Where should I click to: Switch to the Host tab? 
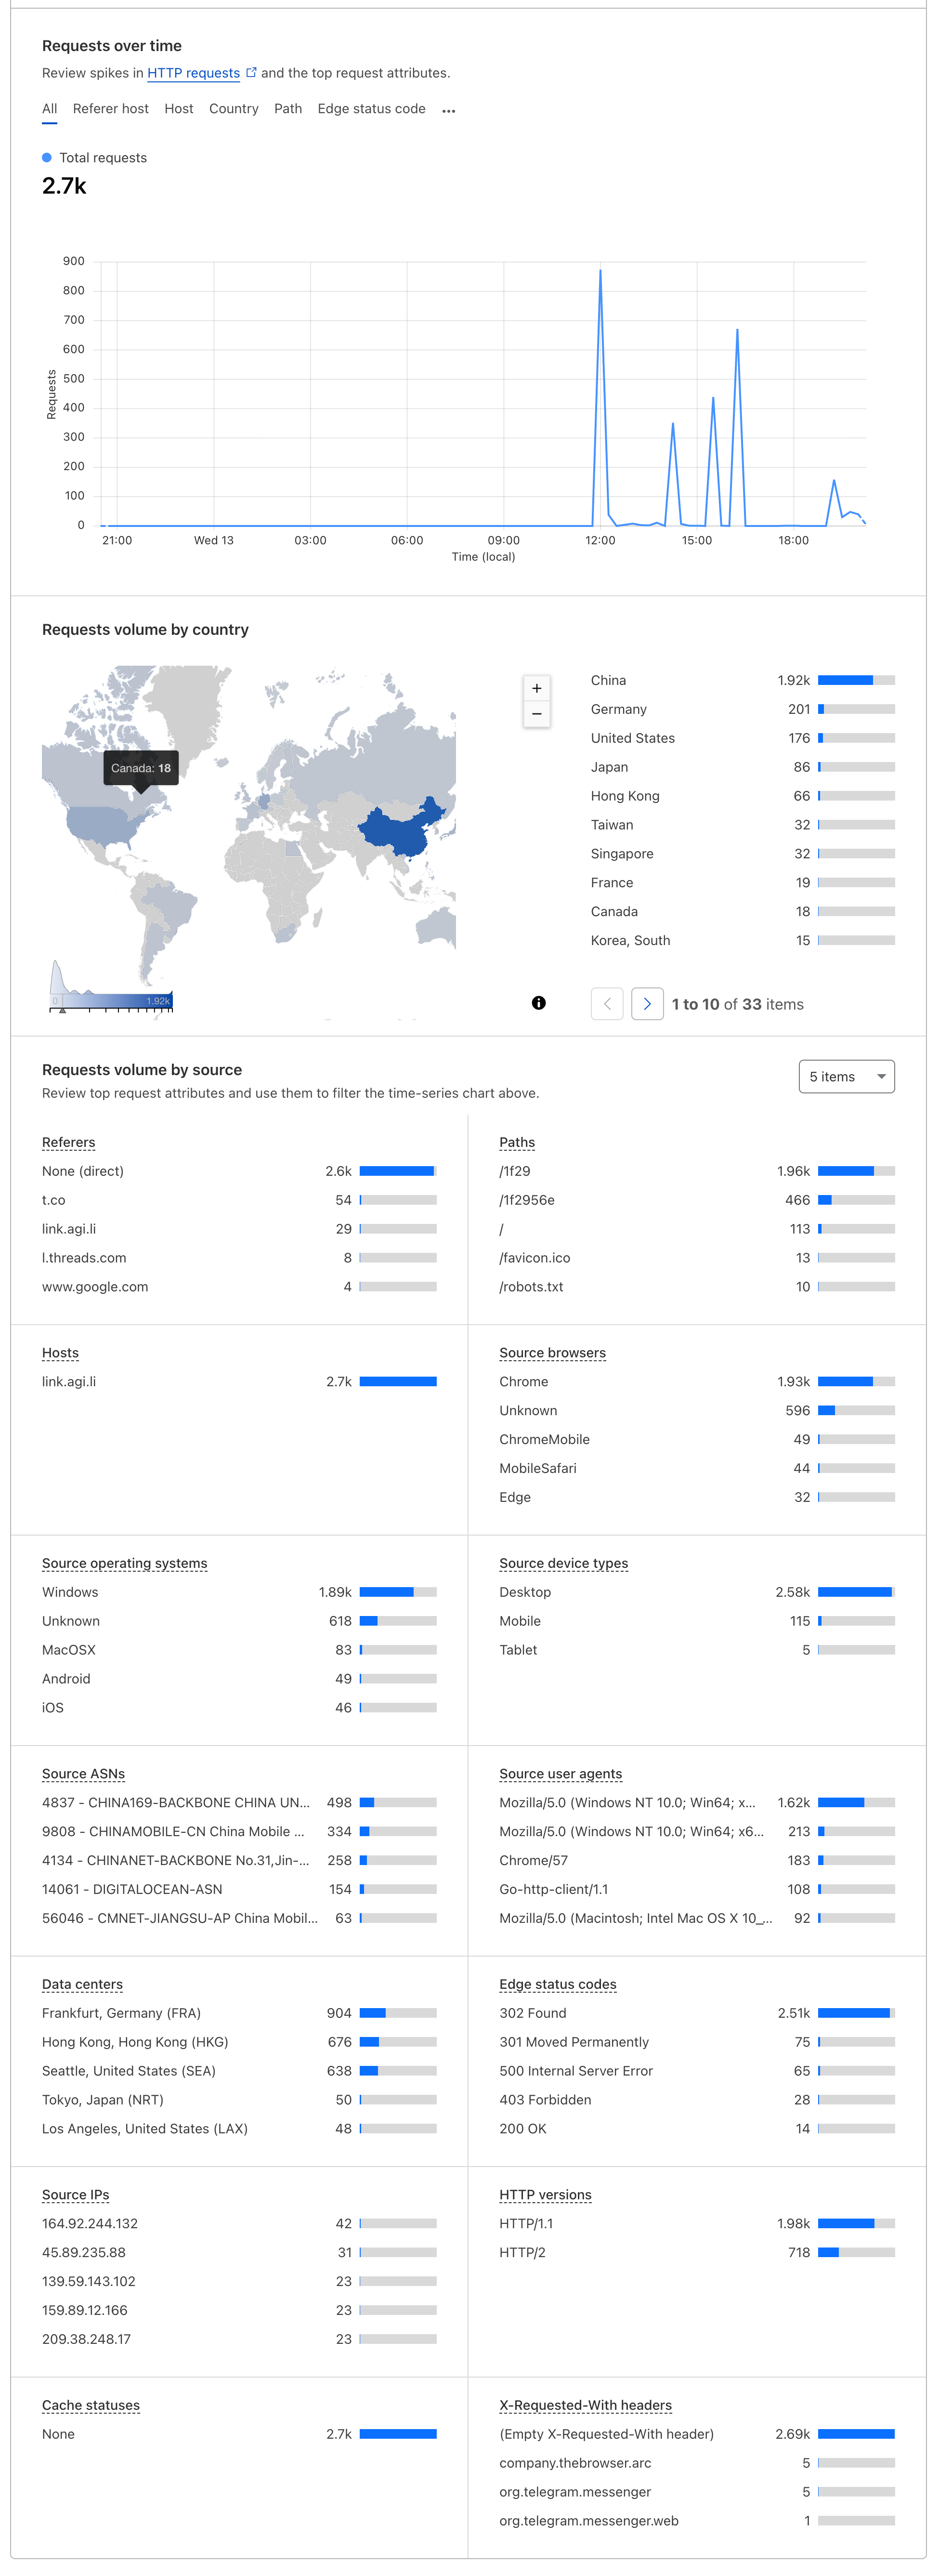[179, 109]
